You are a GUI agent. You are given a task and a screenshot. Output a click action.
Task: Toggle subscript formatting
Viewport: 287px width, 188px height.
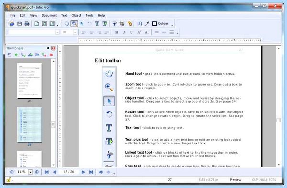[147, 33]
